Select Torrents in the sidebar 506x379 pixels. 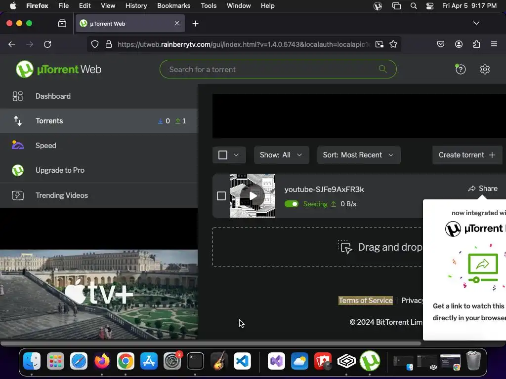click(x=99, y=121)
